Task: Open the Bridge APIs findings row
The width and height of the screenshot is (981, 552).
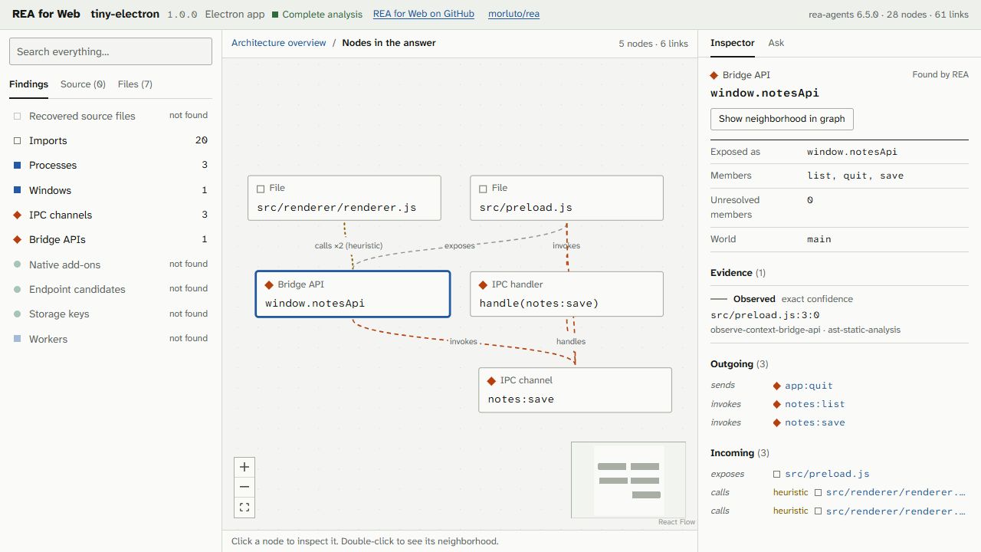Action: (x=110, y=239)
